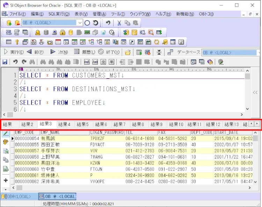Switch to the 結果10 tab
Image resolution: width=262 pixels, height=207 pixels.
176,124
